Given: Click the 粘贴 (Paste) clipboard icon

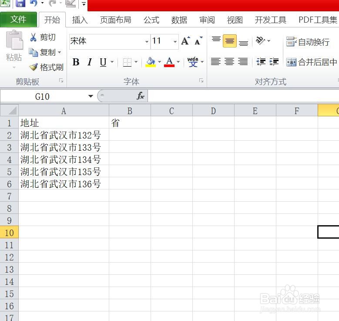Looking at the screenshot, I should (14, 40).
